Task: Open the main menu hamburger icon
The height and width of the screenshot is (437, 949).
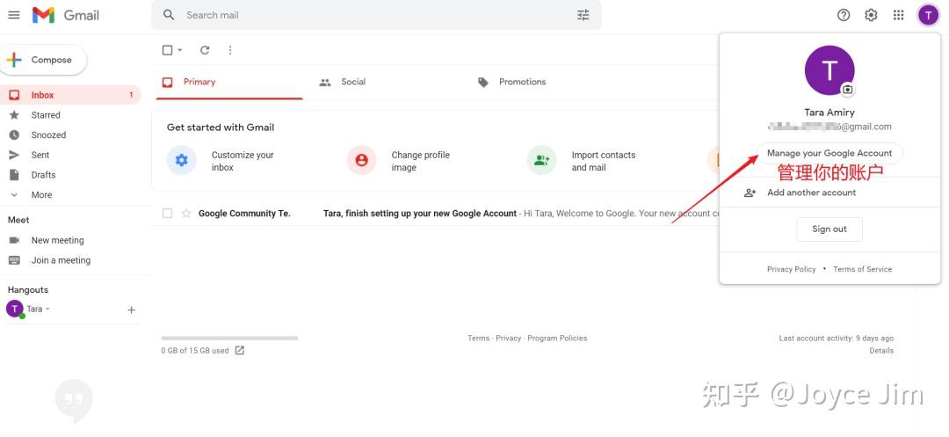Action: pyautogui.click(x=14, y=15)
